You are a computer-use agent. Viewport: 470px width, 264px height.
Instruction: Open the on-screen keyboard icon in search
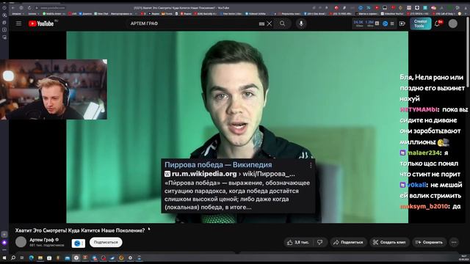261,23
